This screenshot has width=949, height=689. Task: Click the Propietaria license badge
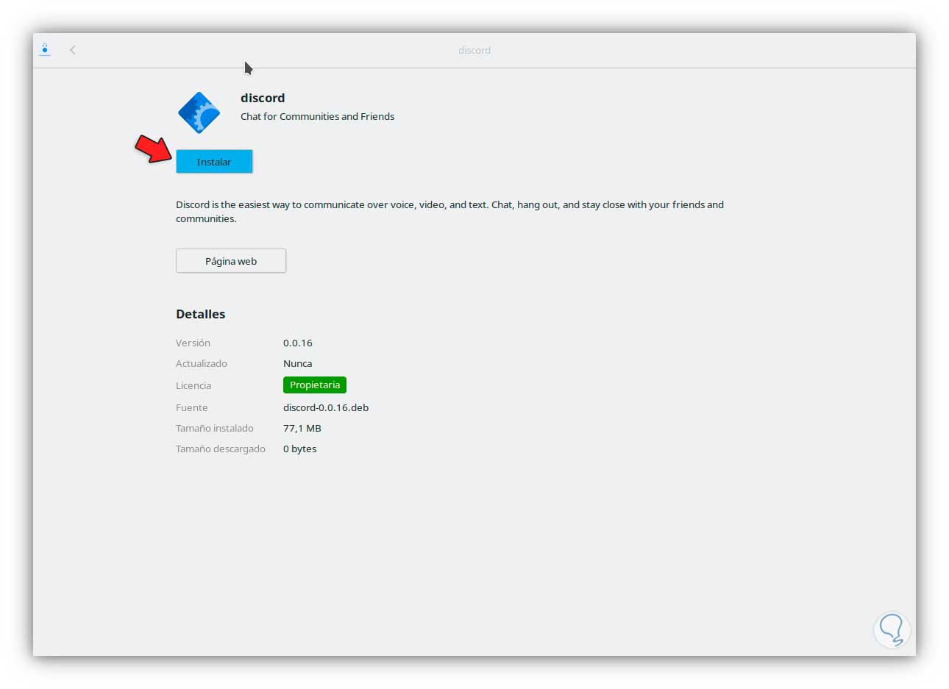(x=315, y=385)
